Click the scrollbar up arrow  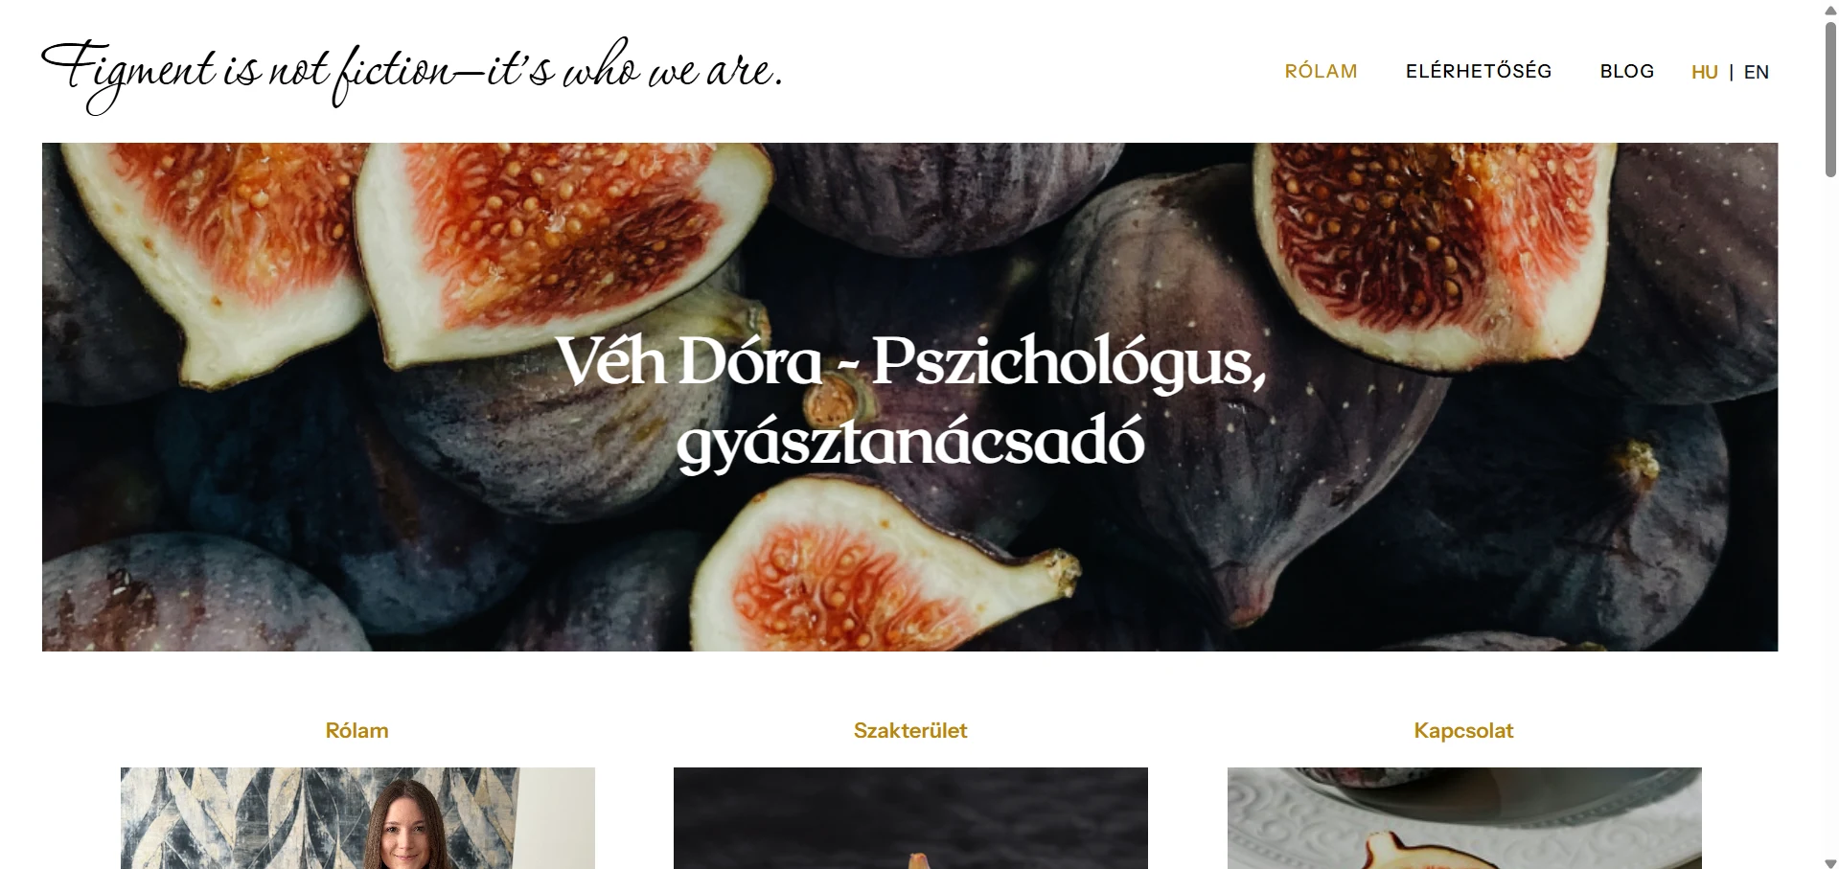coord(1830,10)
